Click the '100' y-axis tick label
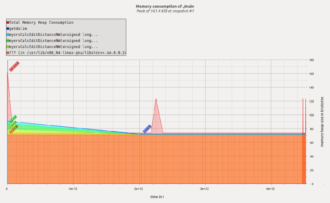Screen dimensions: 330x203 tap(311, 115)
